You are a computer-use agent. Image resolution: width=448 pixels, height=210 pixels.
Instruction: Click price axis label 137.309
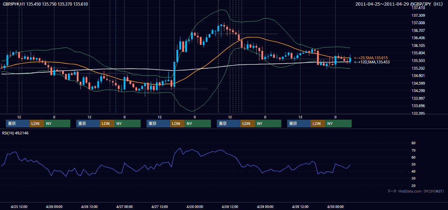418,15
